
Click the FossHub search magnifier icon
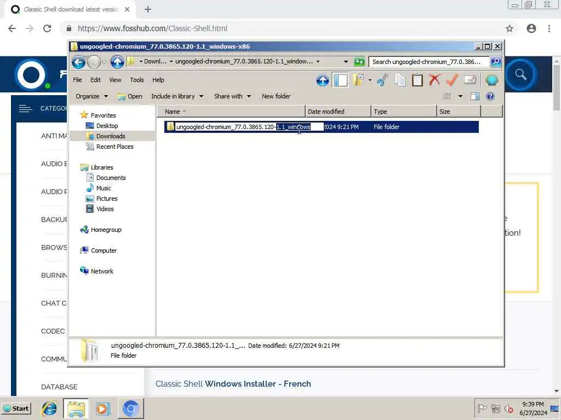(520, 74)
